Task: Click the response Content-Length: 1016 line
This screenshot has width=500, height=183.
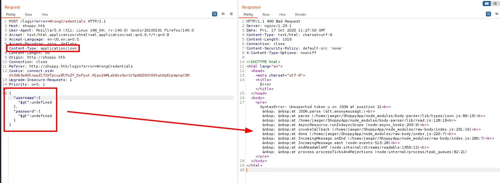Action: (x=269, y=39)
